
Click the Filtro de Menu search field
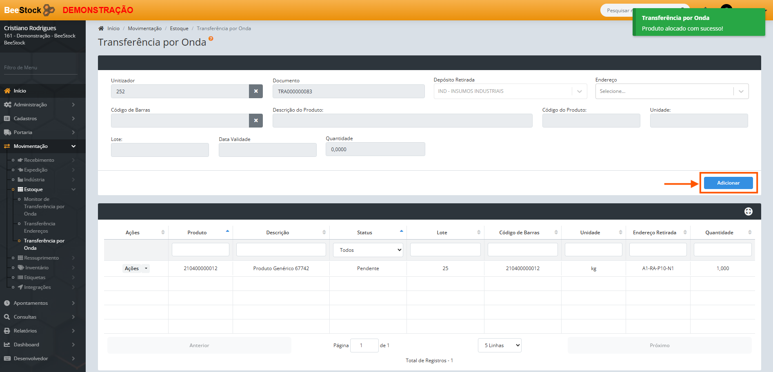tap(41, 68)
